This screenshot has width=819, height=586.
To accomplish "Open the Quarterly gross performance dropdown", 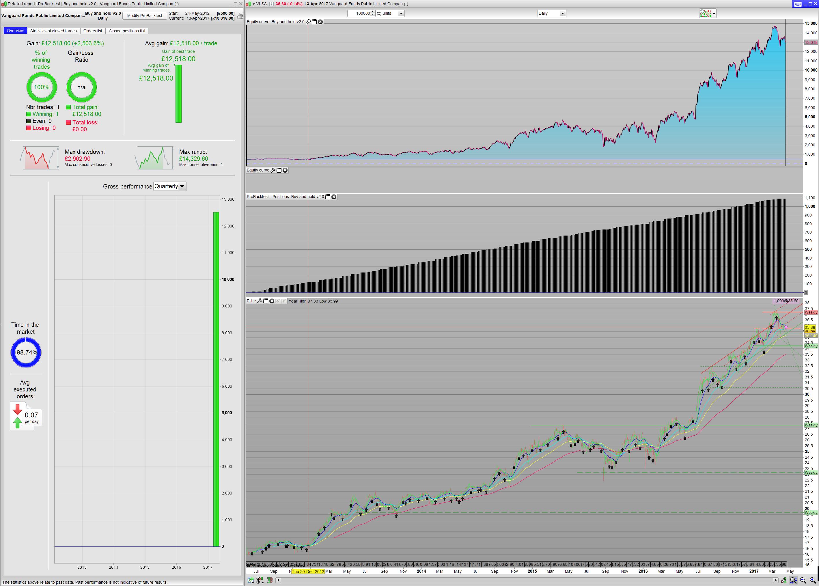I will pyautogui.click(x=182, y=186).
